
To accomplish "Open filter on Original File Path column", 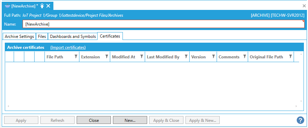I will 291,57.
